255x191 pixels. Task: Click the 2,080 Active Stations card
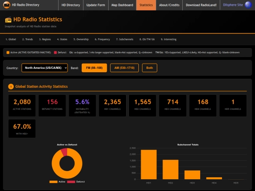[x=22, y=106]
